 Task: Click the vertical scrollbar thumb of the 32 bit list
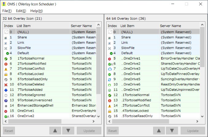point(98,61)
